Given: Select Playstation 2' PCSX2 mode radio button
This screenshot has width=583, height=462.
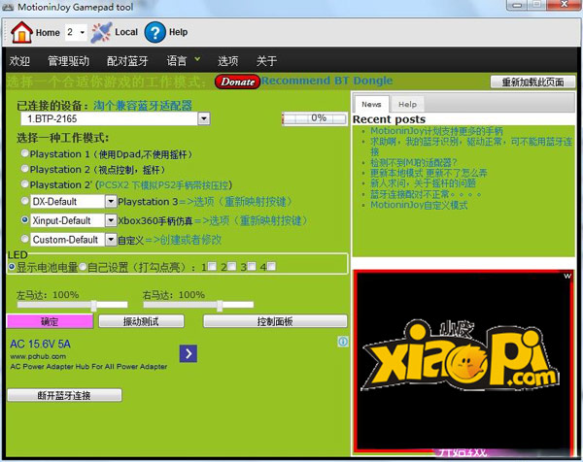Looking at the screenshot, I should [25, 183].
